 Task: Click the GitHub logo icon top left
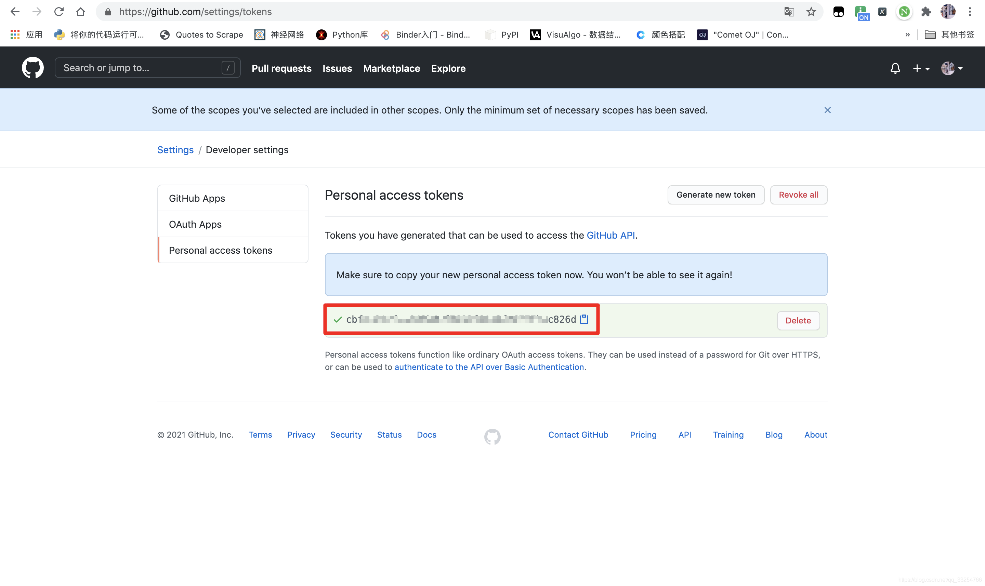tap(33, 68)
